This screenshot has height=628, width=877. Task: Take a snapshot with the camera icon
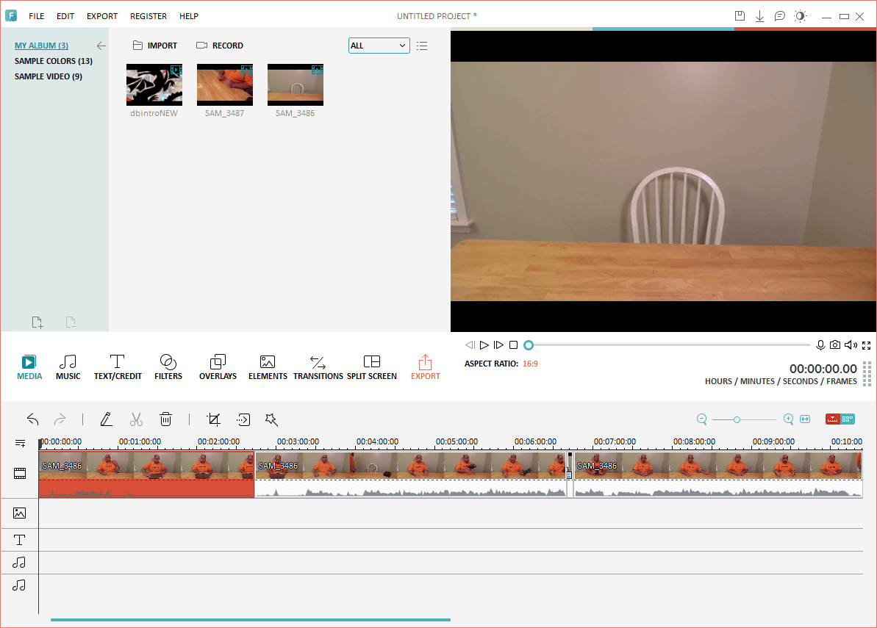tap(835, 345)
